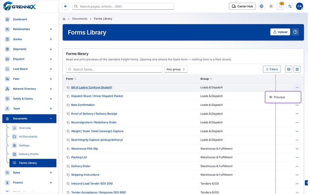Open actions menu for Delivery Order row
This screenshot has width=310, height=194.
click(297, 166)
